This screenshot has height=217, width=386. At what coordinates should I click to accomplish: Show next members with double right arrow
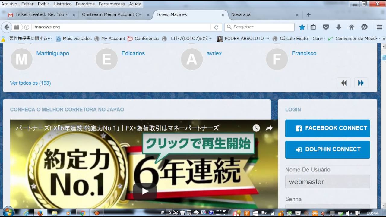pos(361,83)
